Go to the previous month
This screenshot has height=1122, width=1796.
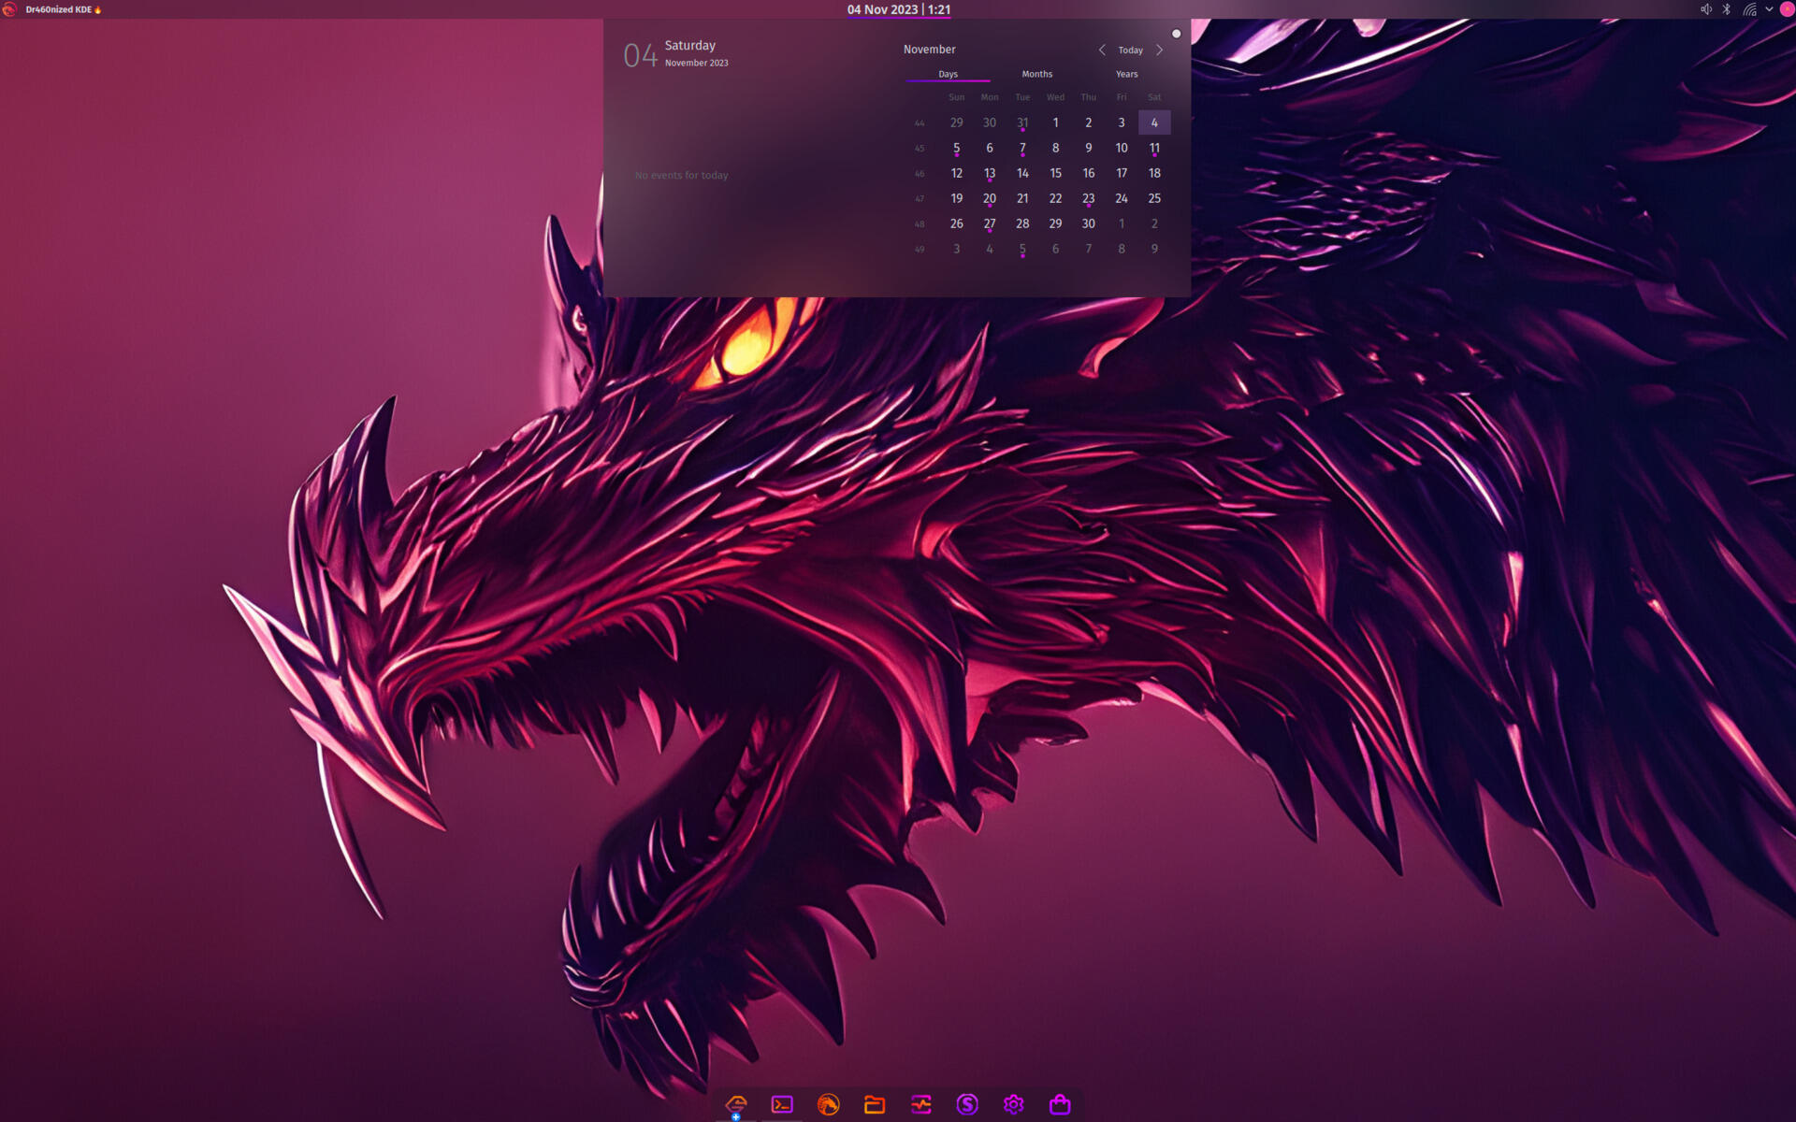[x=1102, y=50]
